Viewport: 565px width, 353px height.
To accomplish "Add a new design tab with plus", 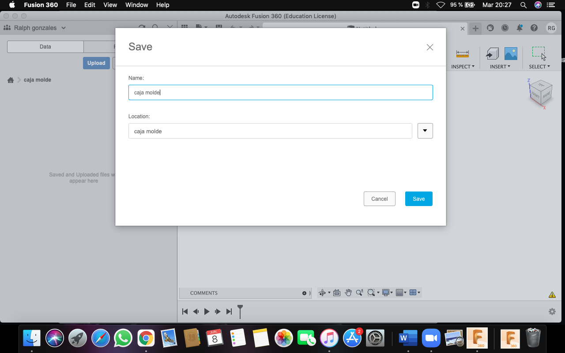I will (x=475, y=28).
